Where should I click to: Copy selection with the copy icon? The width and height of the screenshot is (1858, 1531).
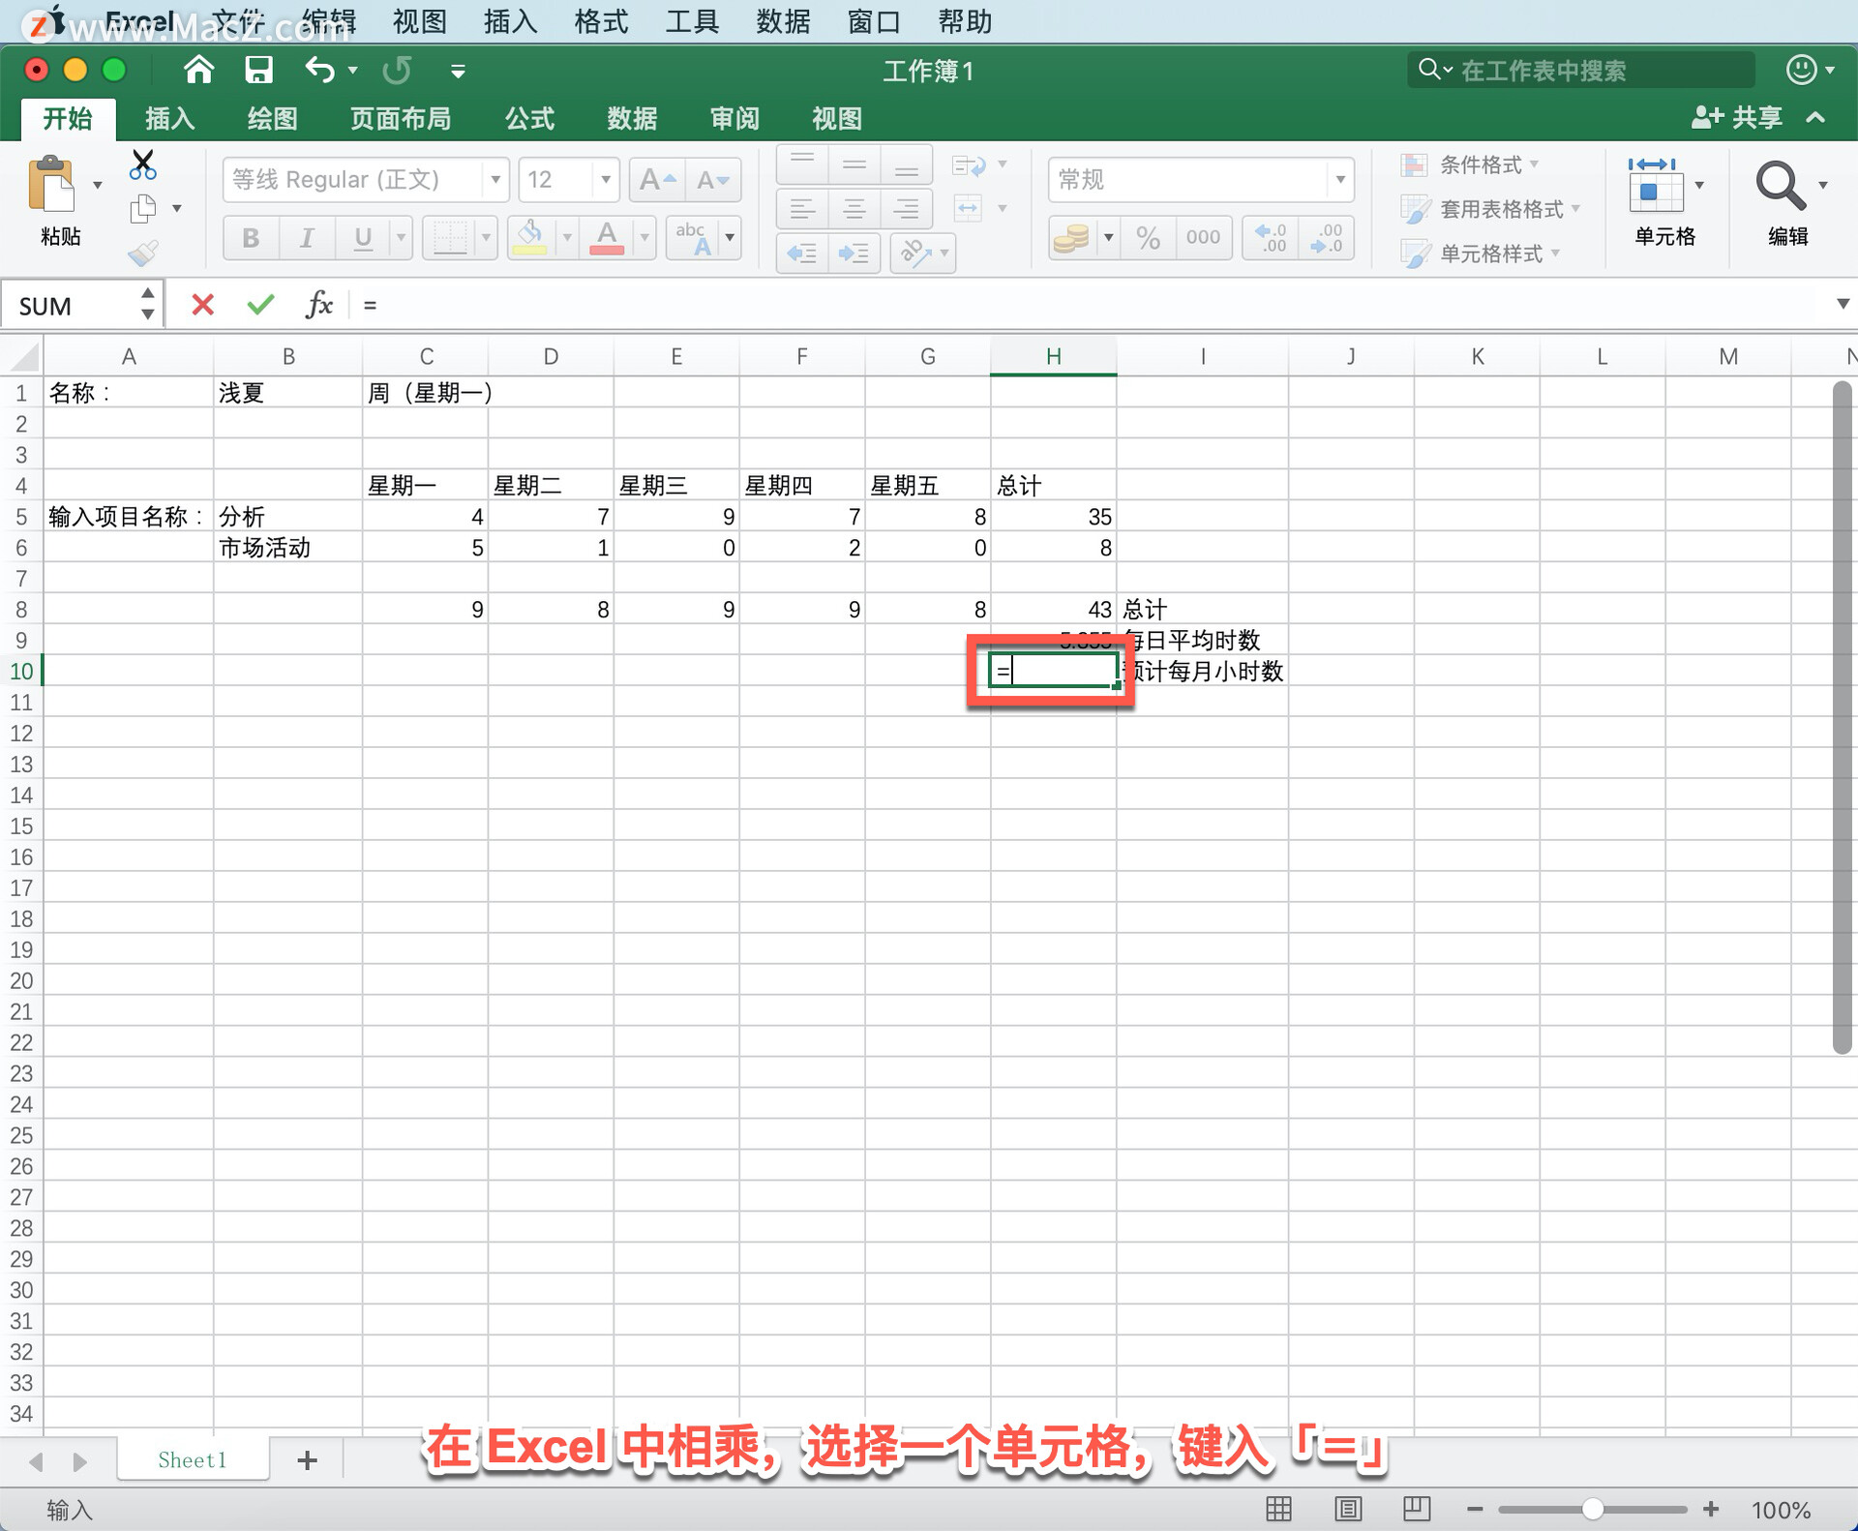[x=143, y=208]
